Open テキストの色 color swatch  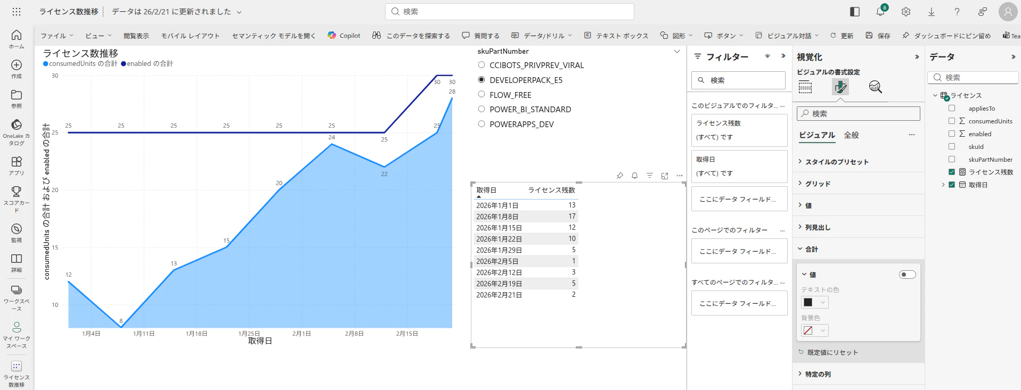[815, 302]
